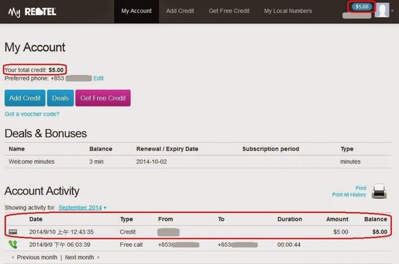399x264 pixels.
Task: Click the 'Duration' column header
Action: (x=290, y=219)
